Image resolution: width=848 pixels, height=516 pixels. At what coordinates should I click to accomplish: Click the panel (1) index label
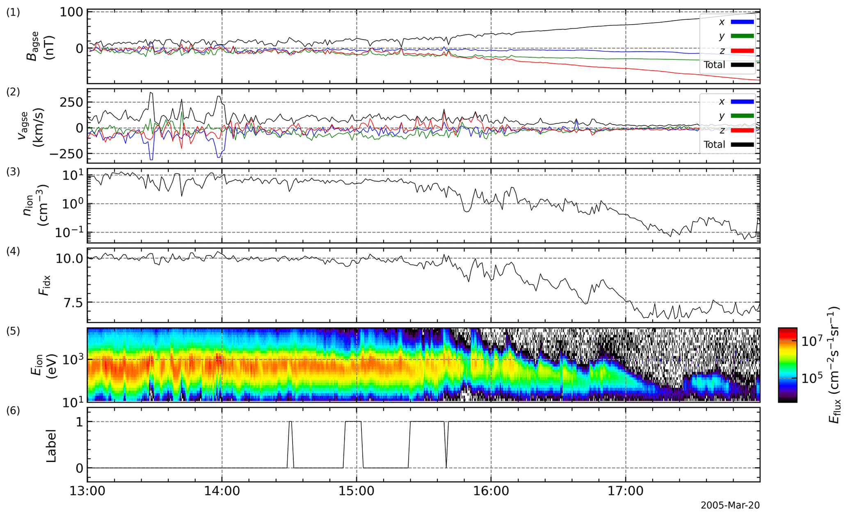(x=13, y=12)
